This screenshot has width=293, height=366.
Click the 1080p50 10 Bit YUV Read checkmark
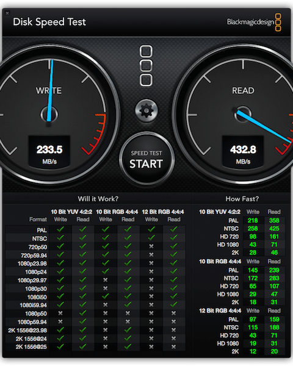(x=83, y=314)
